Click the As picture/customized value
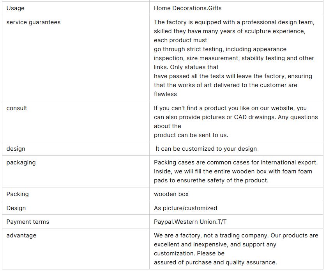The width and height of the screenshot is (325, 271). (x=185, y=208)
